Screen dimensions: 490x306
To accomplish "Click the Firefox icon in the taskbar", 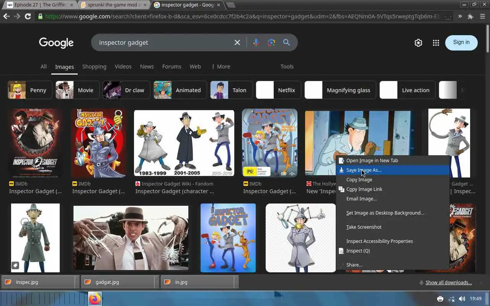I will [95, 299].
